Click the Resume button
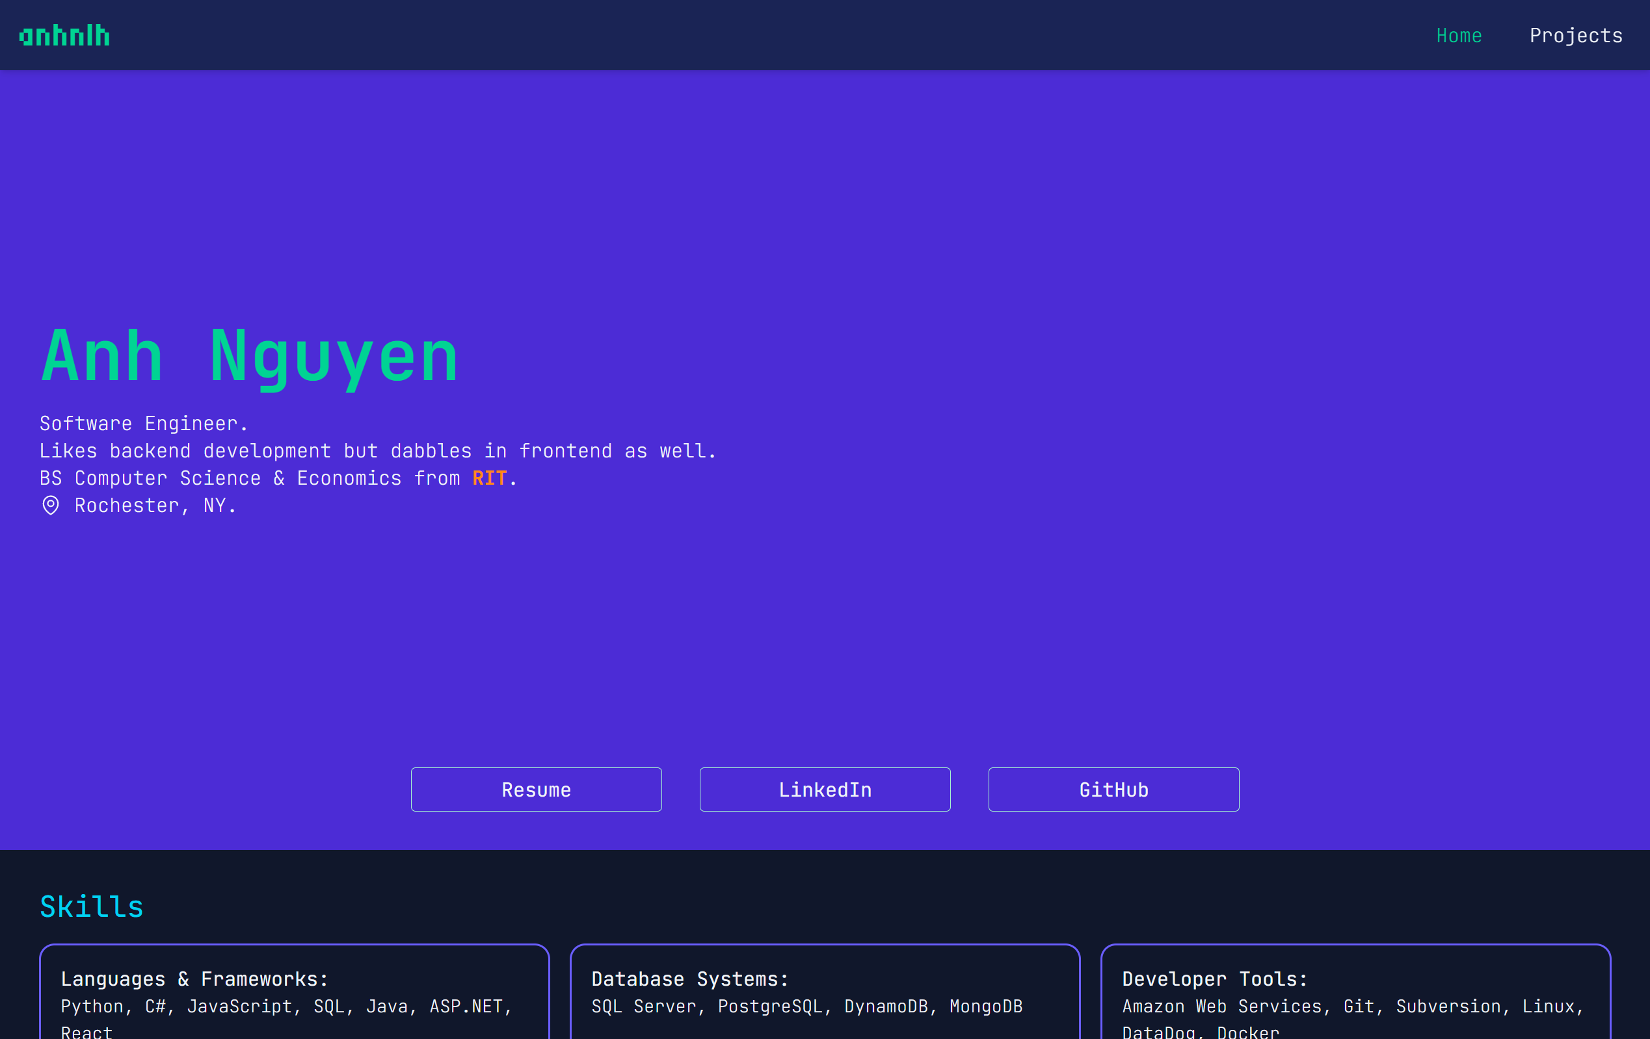 536,789
